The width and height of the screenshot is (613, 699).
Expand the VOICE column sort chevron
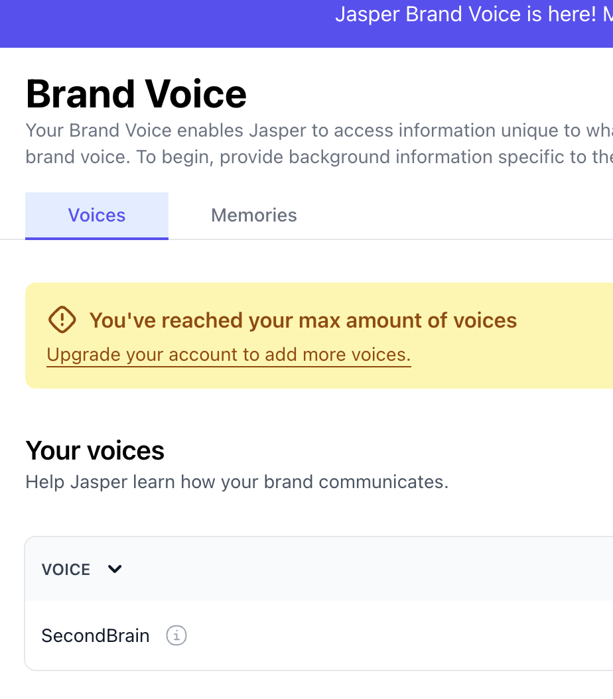tap(115, 569)
